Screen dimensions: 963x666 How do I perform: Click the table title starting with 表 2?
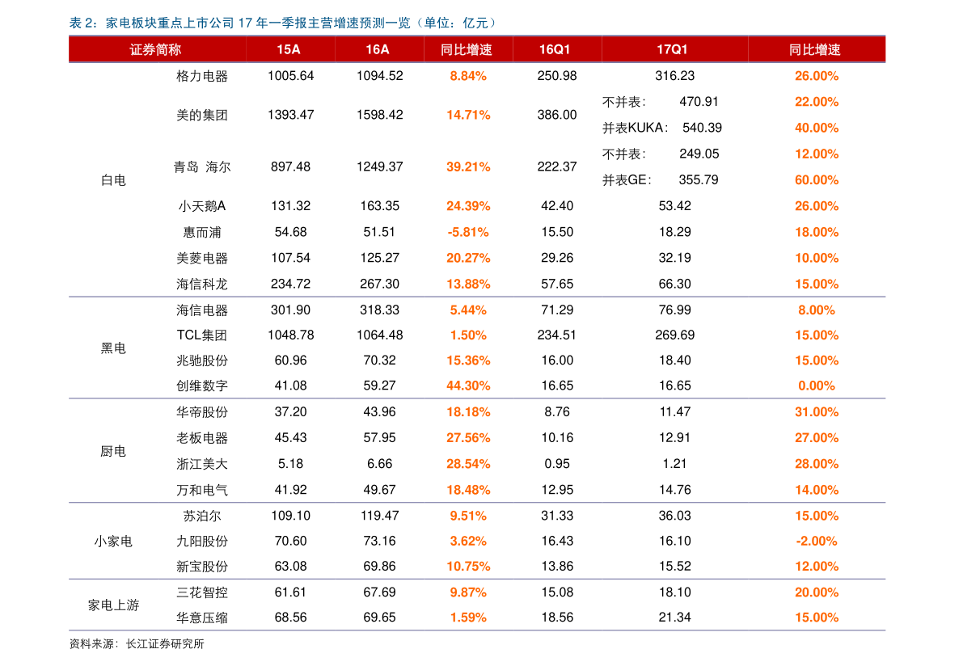pos(283,23)
